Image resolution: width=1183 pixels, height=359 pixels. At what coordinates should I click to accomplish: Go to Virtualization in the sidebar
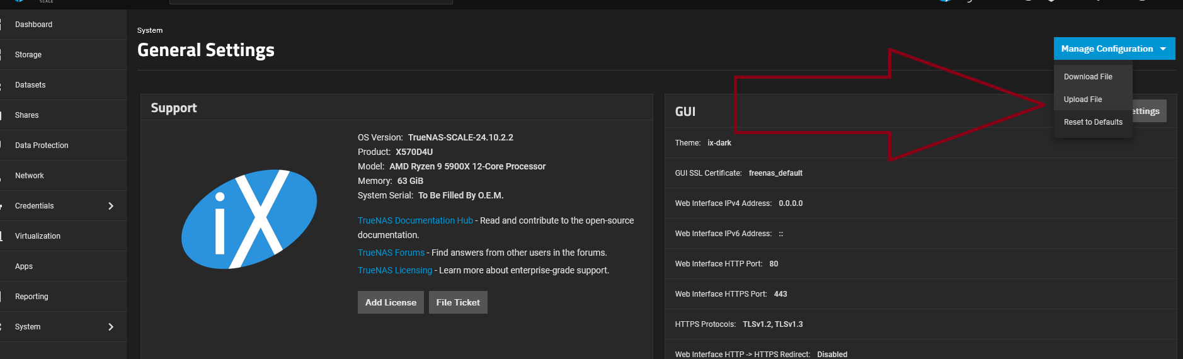63,236
